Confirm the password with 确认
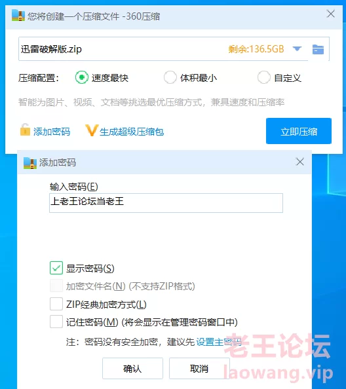The height and width of the screenshot is (389, 346). (132, 369)
